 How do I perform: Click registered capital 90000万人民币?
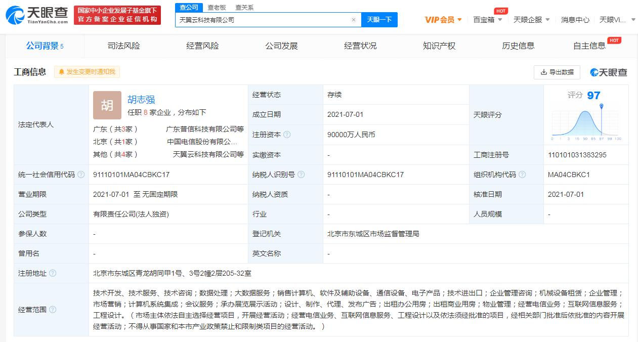pyautogui.click(x=351, y=135)
